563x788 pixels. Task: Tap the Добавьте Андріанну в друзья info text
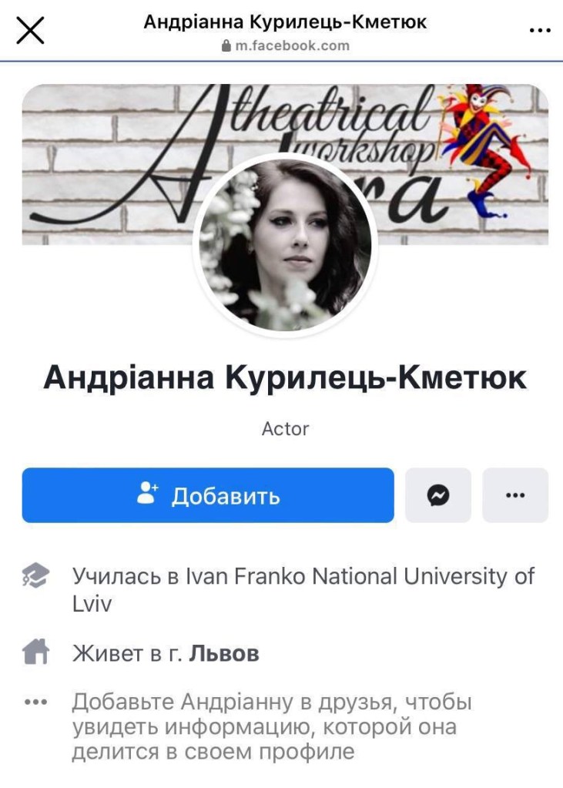pos(271,726)
